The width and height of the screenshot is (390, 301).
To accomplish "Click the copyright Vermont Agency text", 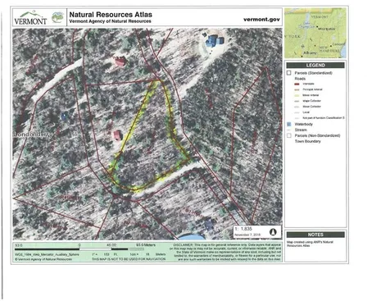I will (x=43, y=259).
